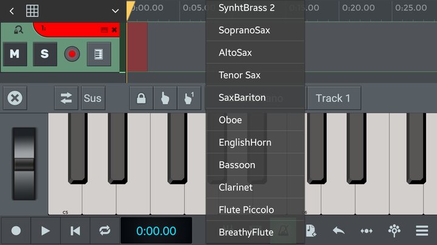Rewind to start with skip-back button
The height and width of the screenshot is (245, 437).
pyautogui.click(x=75, y=231)
